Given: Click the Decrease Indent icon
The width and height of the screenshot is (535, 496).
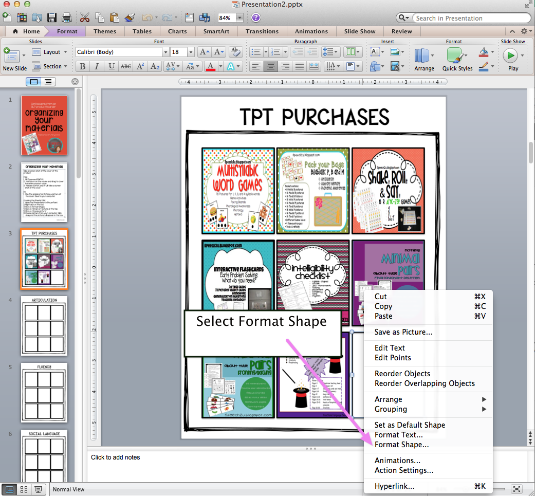Looking at the screenshot, I should pos(298,52).
